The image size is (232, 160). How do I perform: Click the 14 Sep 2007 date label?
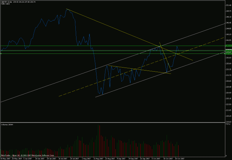pos(133,159)
